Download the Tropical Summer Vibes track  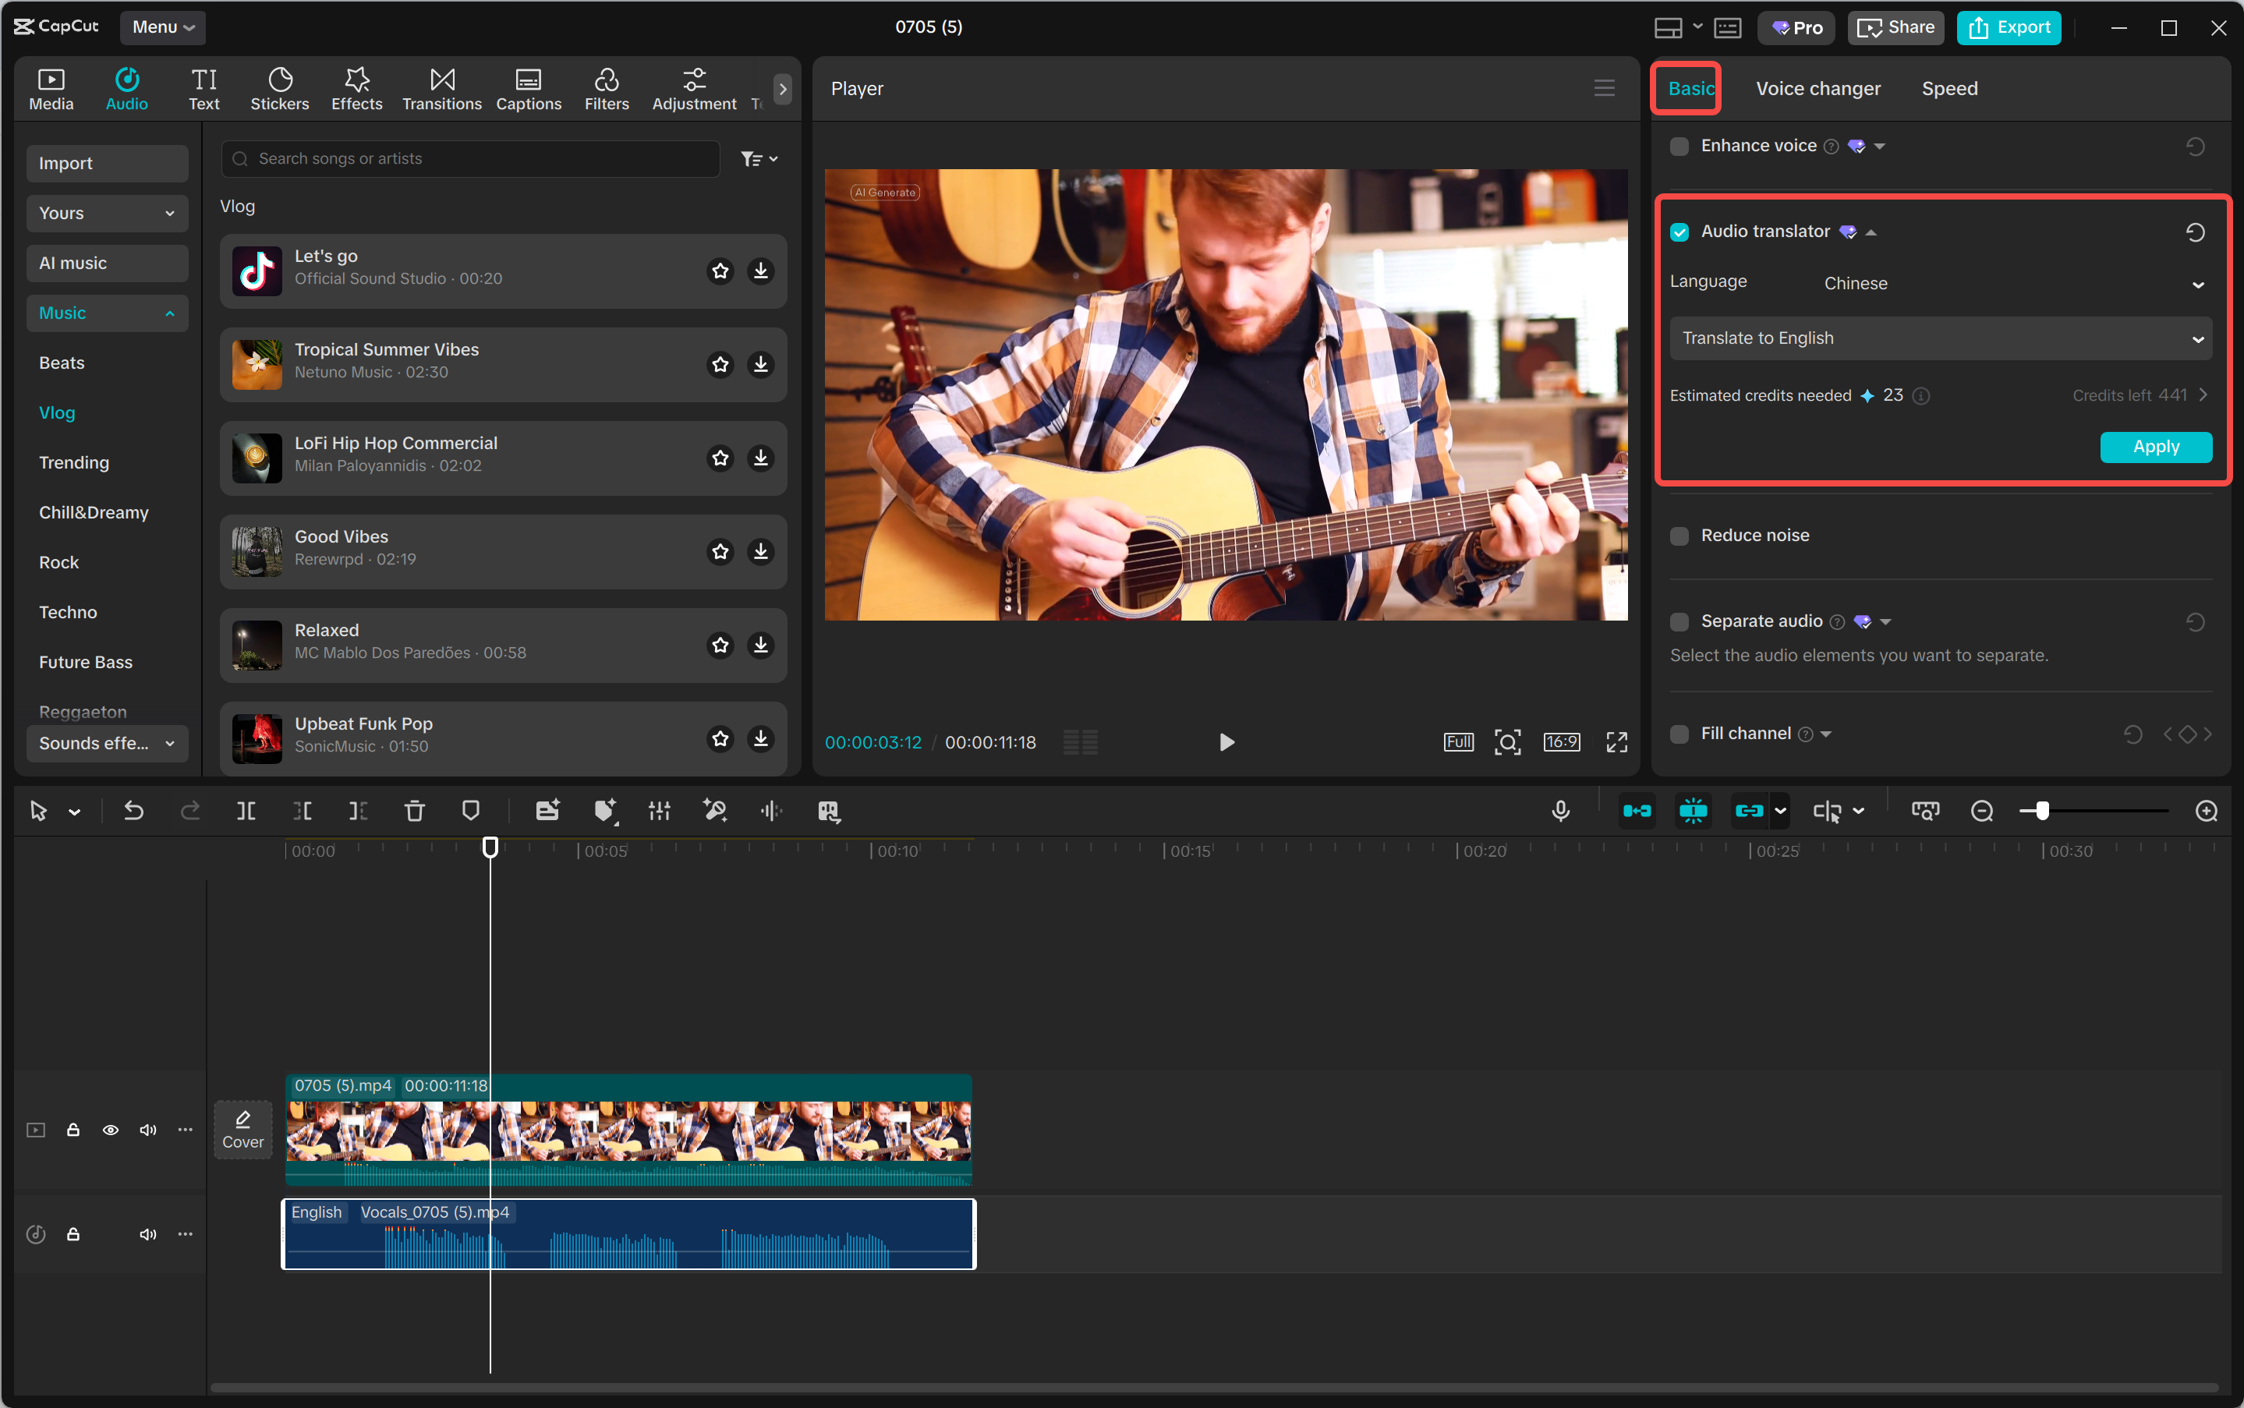coord(761,364)
